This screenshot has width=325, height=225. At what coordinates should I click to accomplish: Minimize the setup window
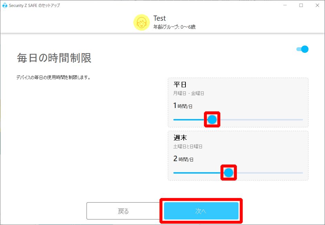click(285, 5)
